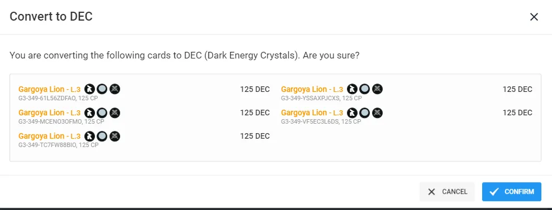Open Gargoya Lion card VF5EC3L6DS link
The image size is (552, 210).
(x=312, y=113)
